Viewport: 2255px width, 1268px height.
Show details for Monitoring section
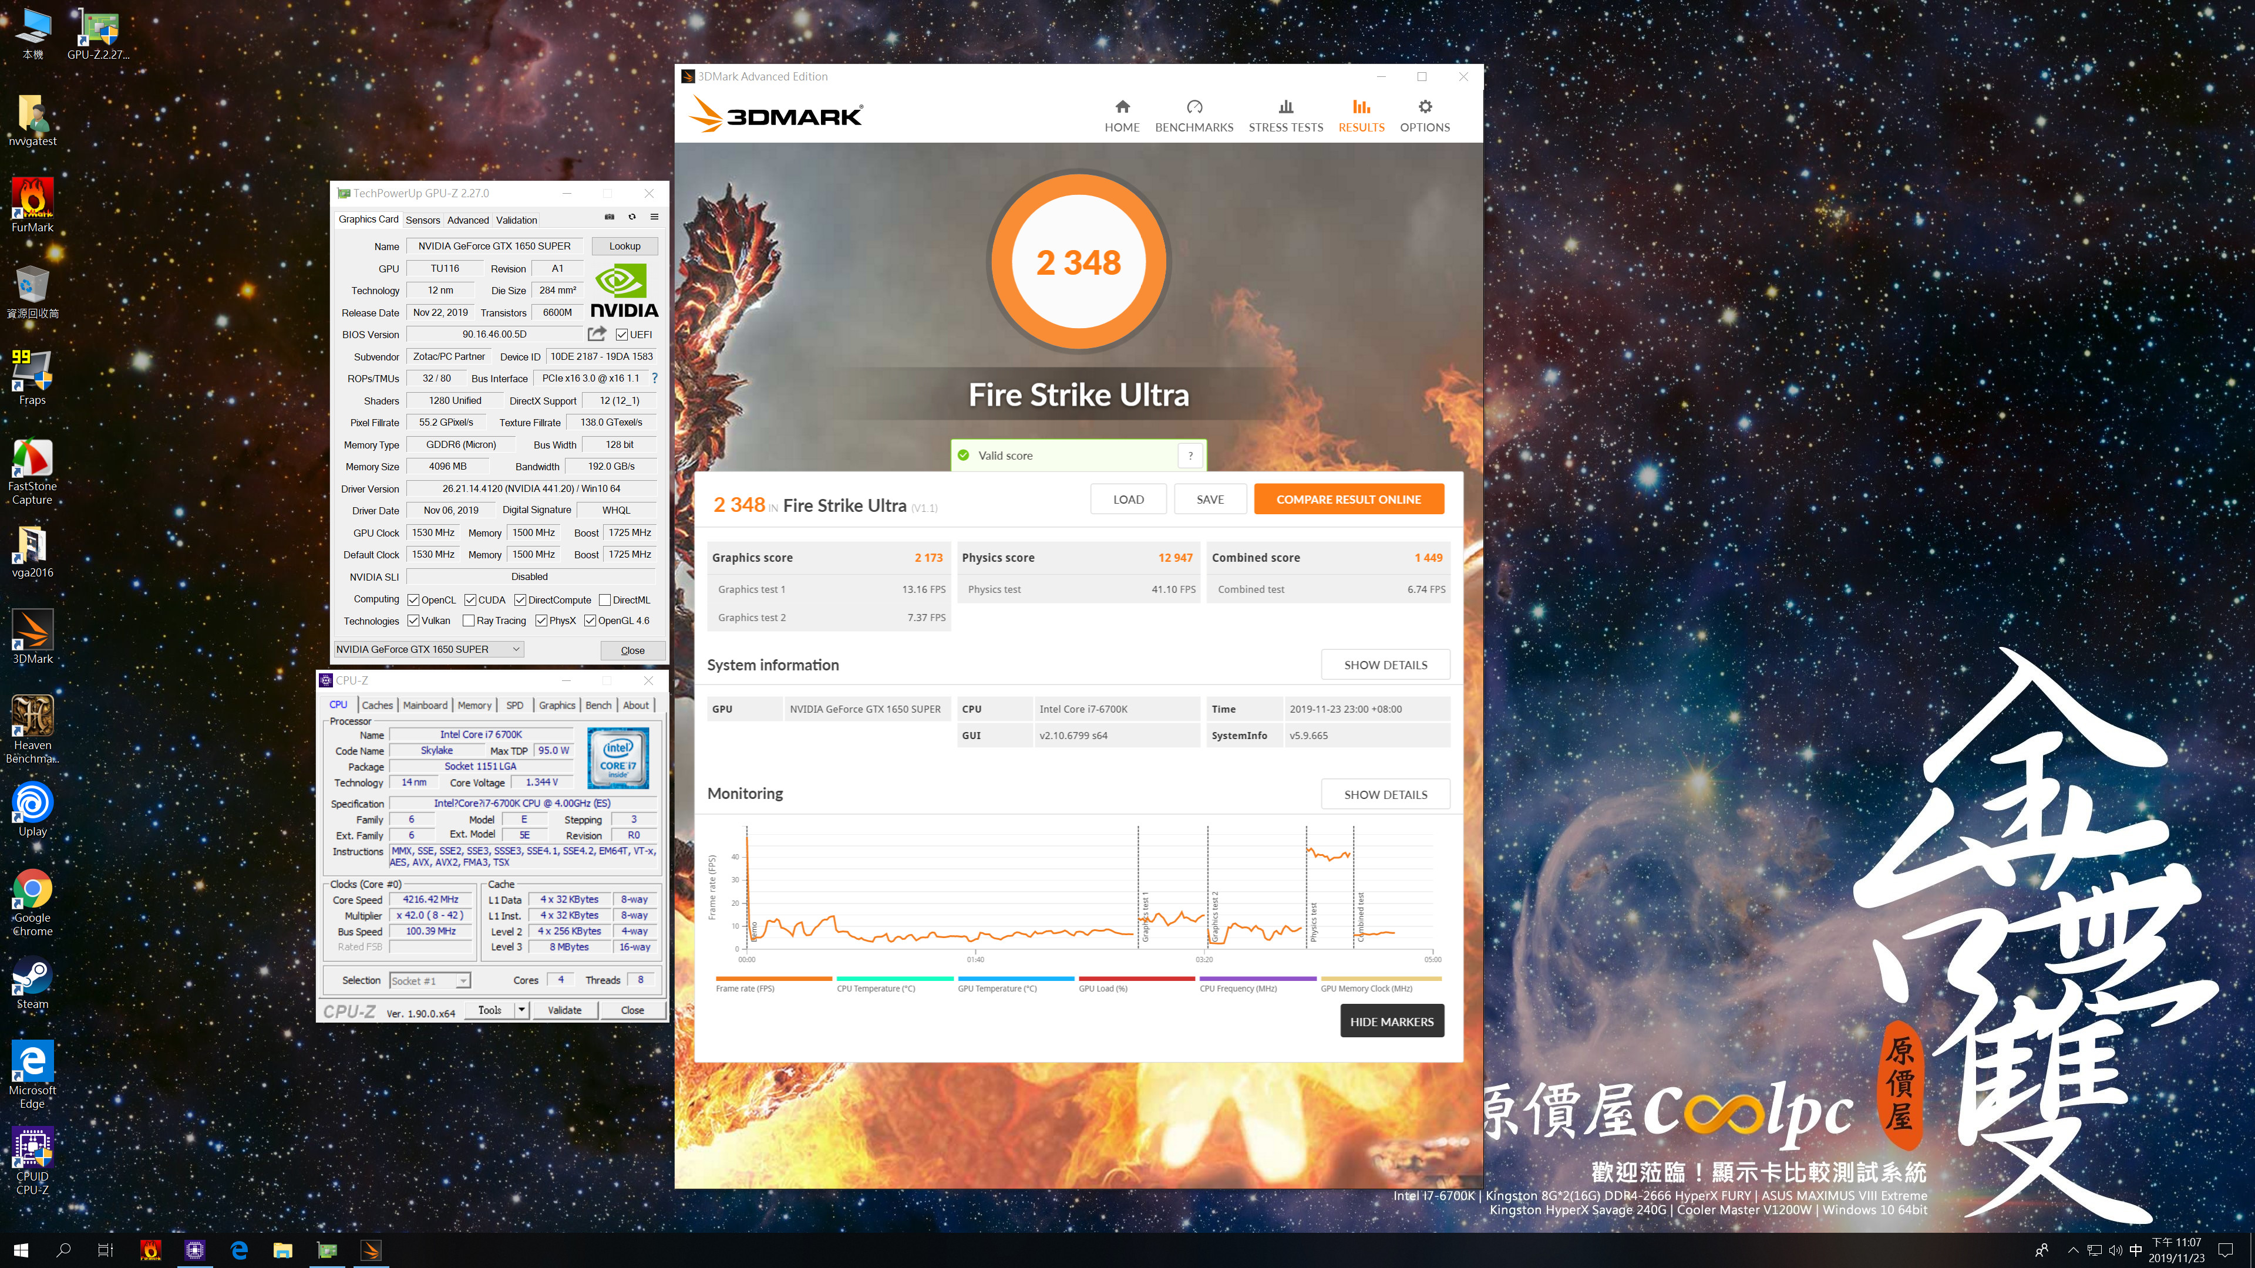click(1386, 794)
